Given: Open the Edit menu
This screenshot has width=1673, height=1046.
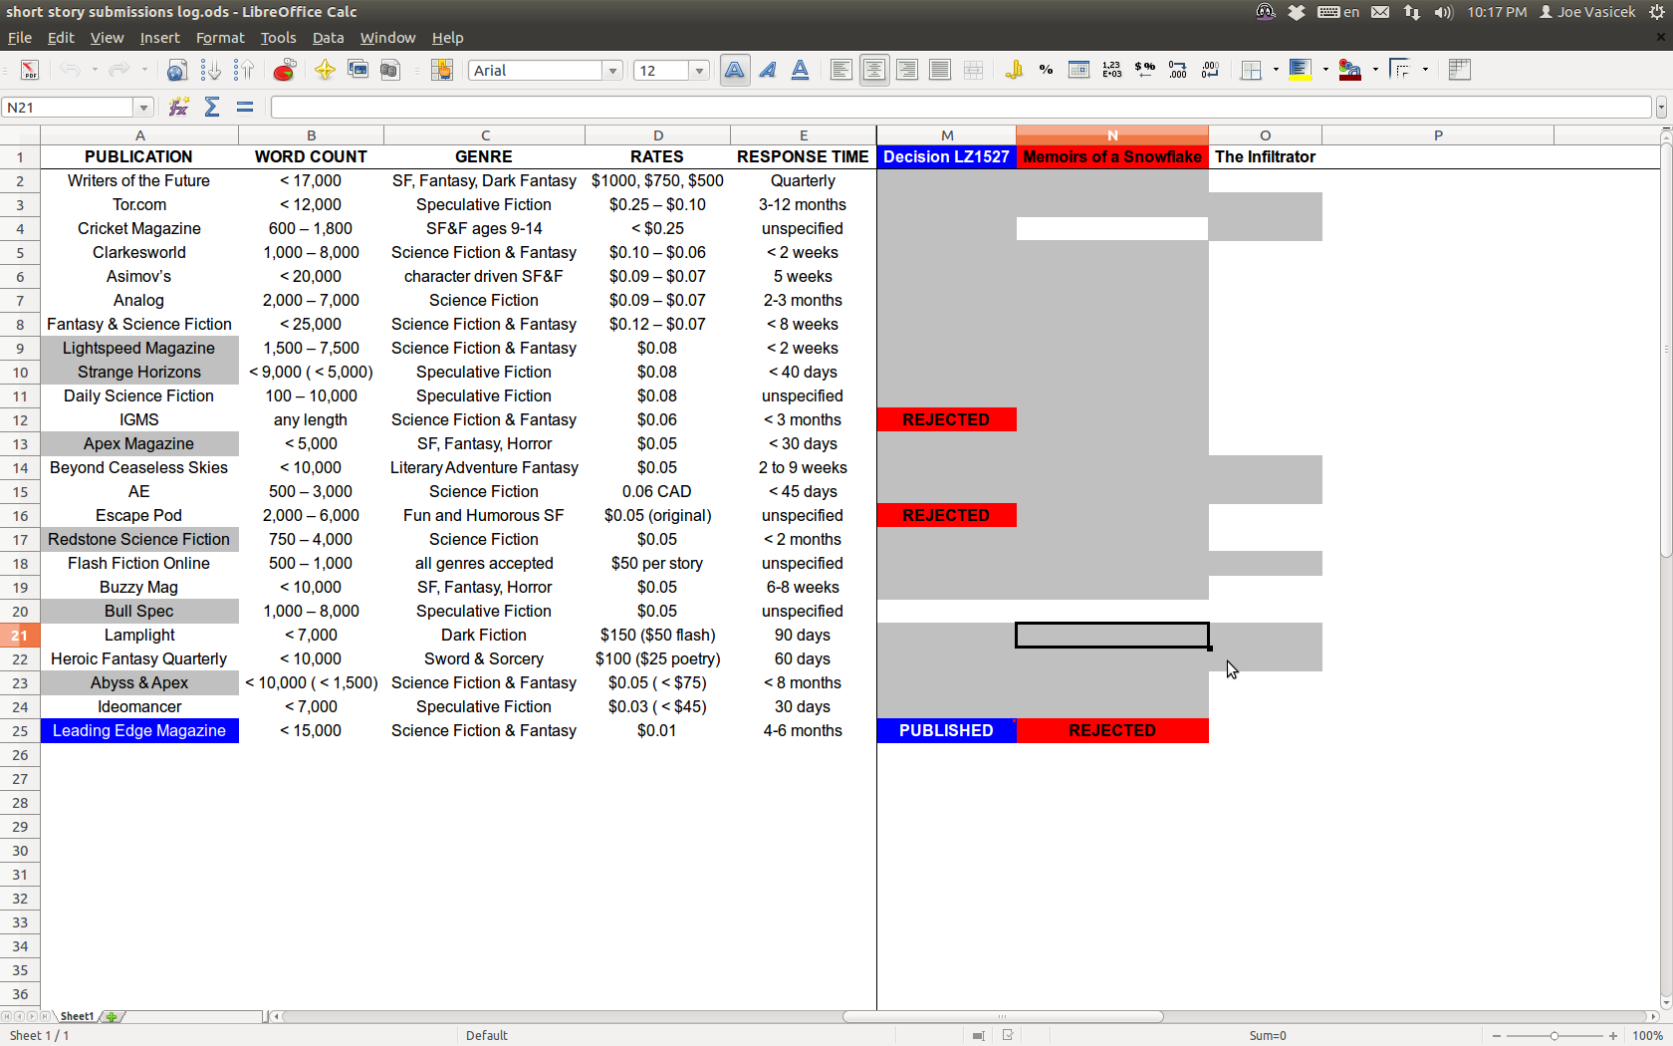Looking at the screenshot, I should click(61, 38).
